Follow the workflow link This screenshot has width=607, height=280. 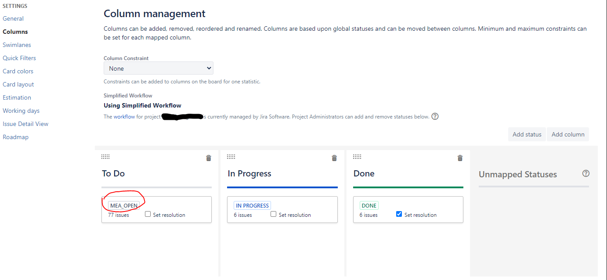(124, 117)
